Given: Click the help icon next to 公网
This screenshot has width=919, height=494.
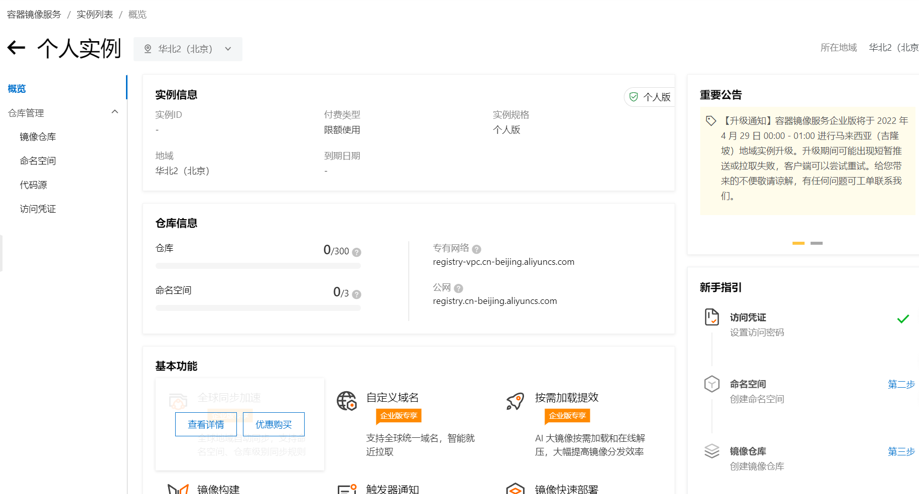Looking at the screenshot, I should (x=458, y=288).
